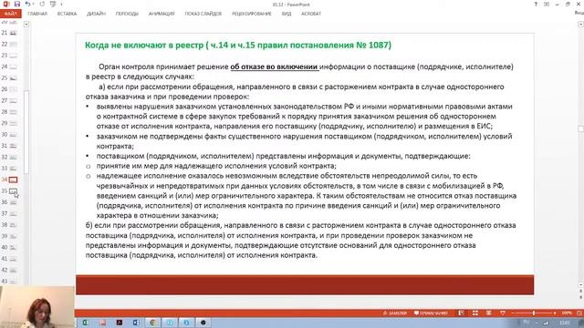
Task: Select slide 29 thumbnail
Action: 13,123
